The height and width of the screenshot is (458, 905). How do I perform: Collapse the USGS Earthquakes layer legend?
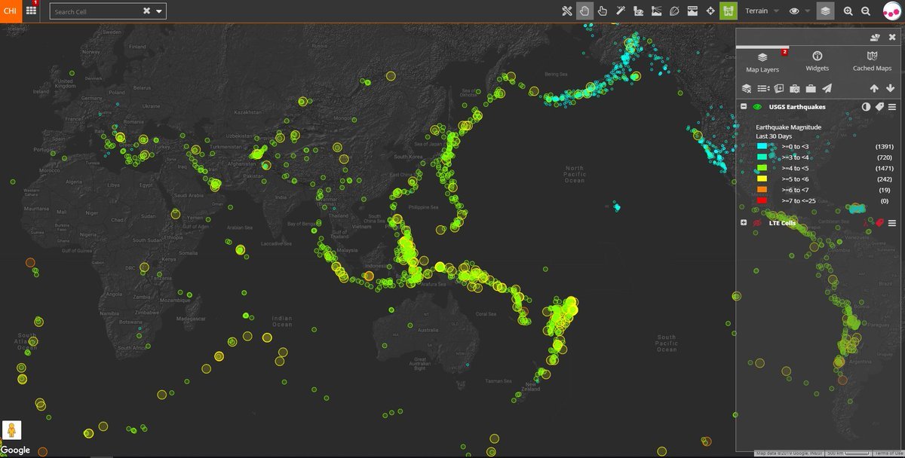744,107
